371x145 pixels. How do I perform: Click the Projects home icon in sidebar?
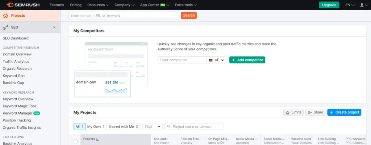(x=5, y=16)
